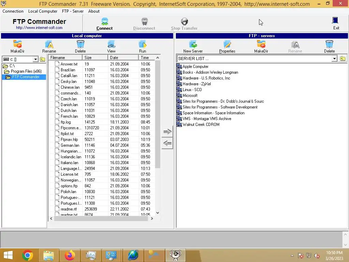Select file options.ftp
Screen dimensions: 349x262
69,186
